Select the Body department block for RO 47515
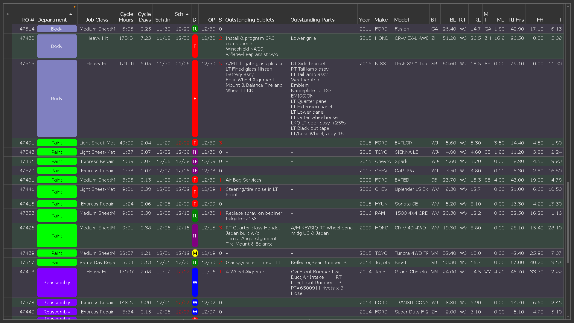Viewport: 574px width, 323px height. click(x=57, y=98)
